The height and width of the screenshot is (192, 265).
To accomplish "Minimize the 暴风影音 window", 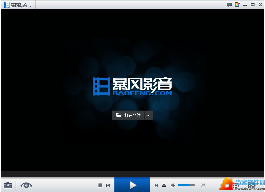I will click(245, 5).
